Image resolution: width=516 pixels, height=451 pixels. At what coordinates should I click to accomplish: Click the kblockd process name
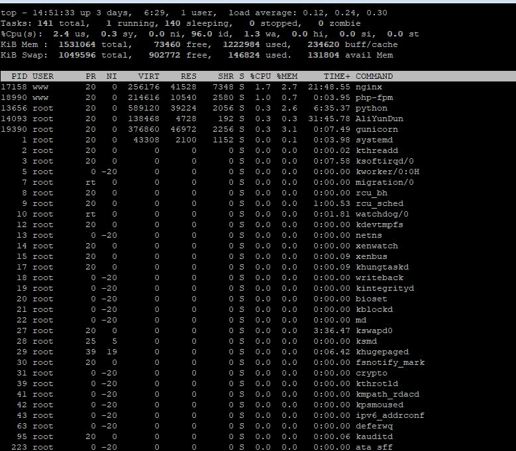pyautogui.click(x=374, y=309)
